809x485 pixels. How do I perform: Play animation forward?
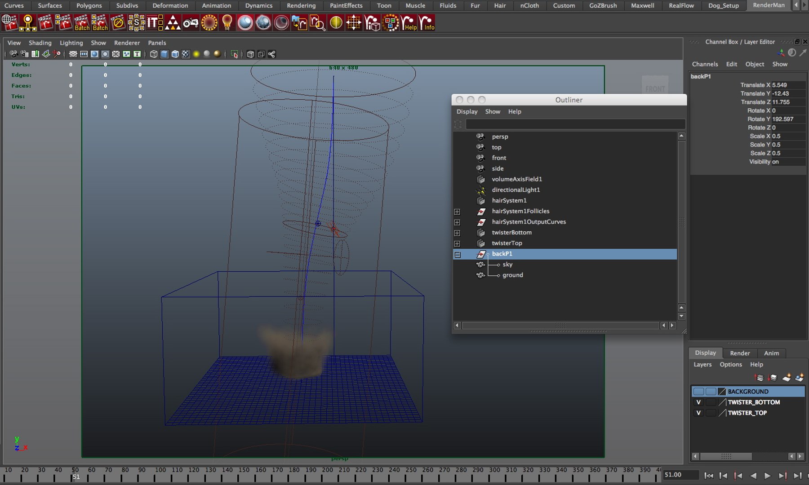pyautogui.click(x=767, y=476)
